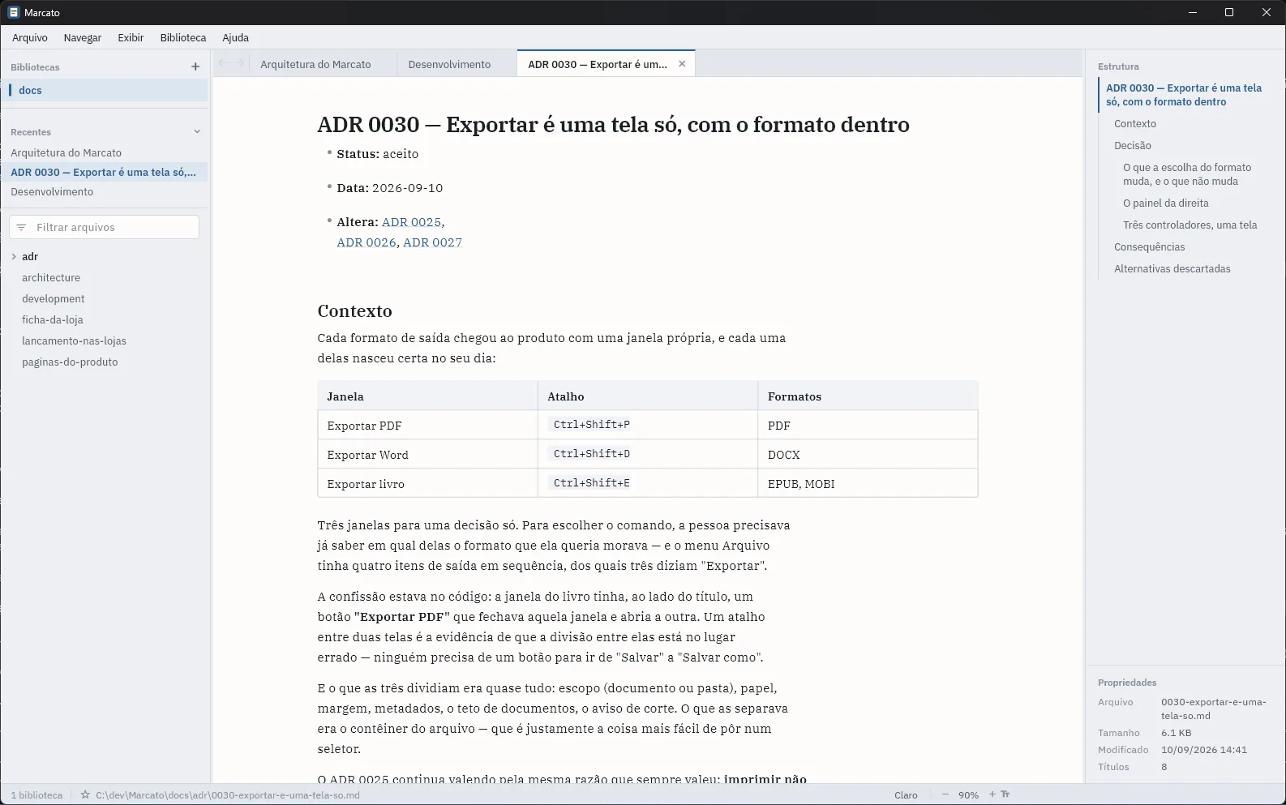
Task: Click the filter icon in the file filter box
Action: point(22,228)
